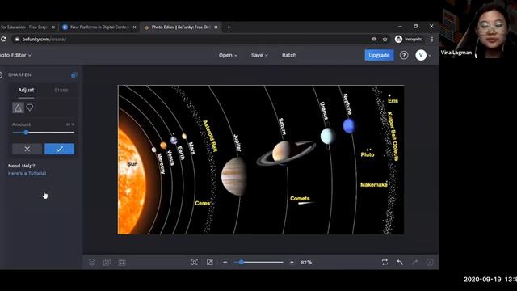Switch to New Platforms in Digital Content tab
Image resolution: width=517 pixels, height=291 pixels.
(x=99, y=27)
